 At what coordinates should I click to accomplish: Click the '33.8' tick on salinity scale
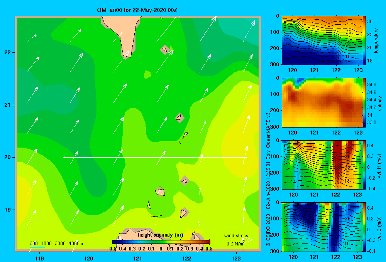coord(371,123)
